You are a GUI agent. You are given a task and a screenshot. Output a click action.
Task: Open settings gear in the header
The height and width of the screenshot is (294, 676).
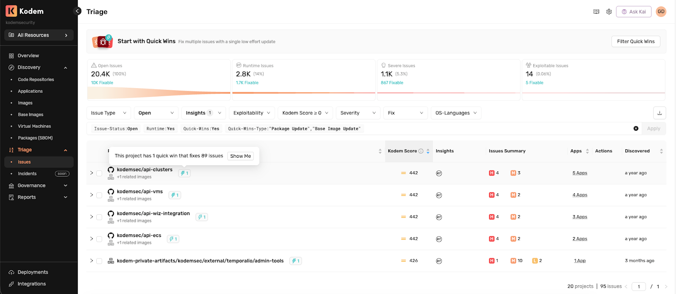(x=609, y=12)
